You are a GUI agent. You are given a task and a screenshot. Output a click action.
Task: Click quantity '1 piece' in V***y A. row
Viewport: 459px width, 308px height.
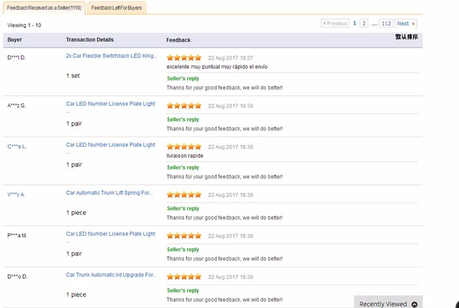[x=76, y=213]
